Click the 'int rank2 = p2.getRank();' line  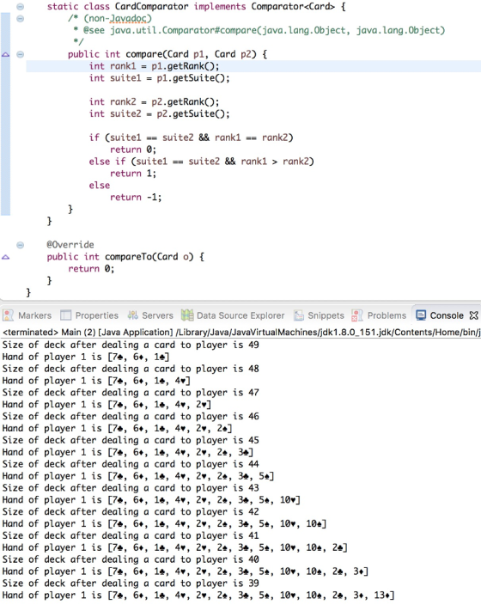(155, 102)
